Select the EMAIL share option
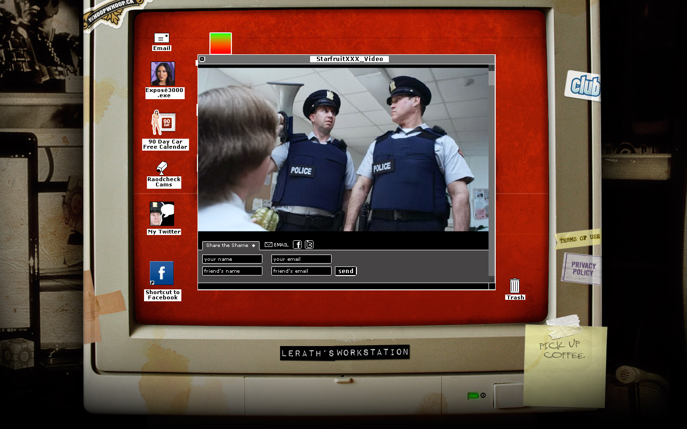687x429 pixels. pyautogui.click(x=277, y=245)
